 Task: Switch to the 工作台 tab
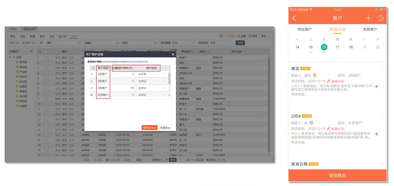pos(12,29)
